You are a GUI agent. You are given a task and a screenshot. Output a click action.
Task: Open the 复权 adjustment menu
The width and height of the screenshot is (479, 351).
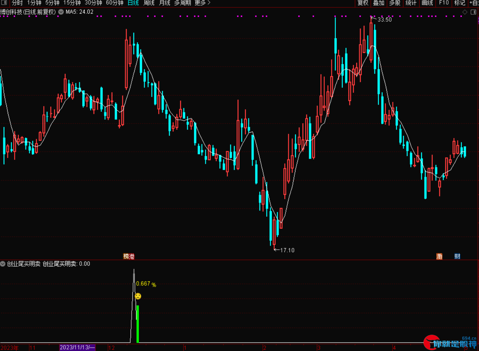point(363,3)
